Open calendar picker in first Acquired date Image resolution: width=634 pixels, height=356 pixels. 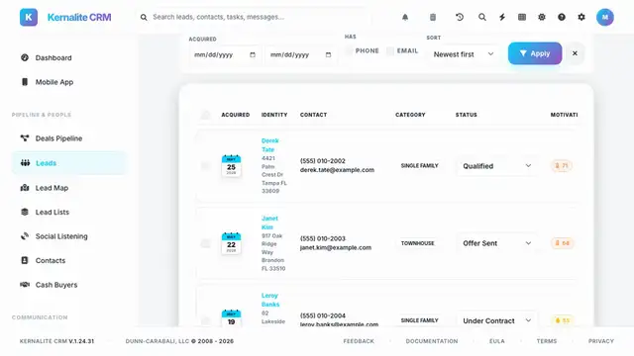[x=253, y=55]
